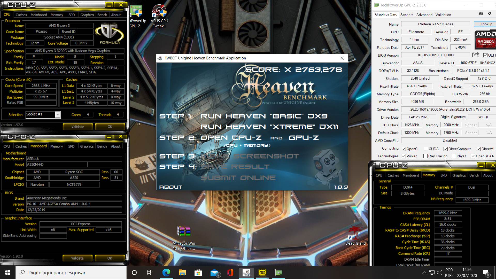Switch to the Sensors tab in GPU-Z
The height and width of the screenshot is (279, 496).
coord(407,15)
